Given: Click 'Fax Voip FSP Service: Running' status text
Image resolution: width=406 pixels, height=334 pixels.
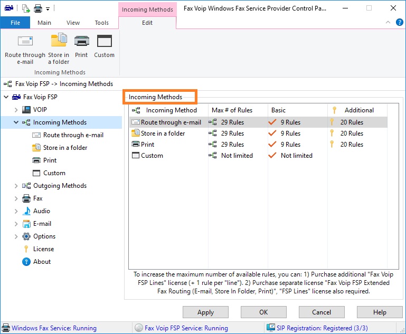Looking at the screenshot, I should tap(186, 328).
